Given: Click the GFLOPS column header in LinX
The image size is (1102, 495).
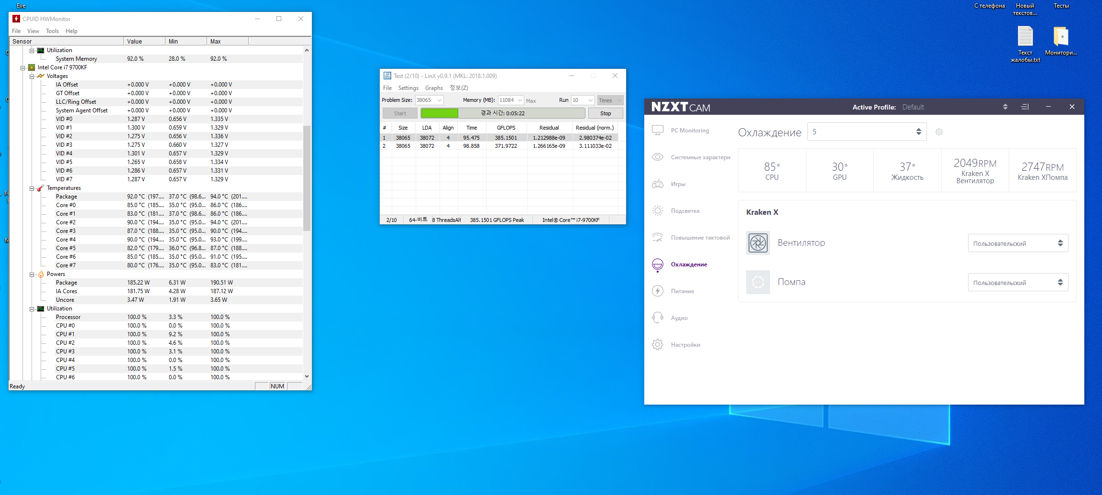Looking at the screenshot, I should [x=507, y=128].
